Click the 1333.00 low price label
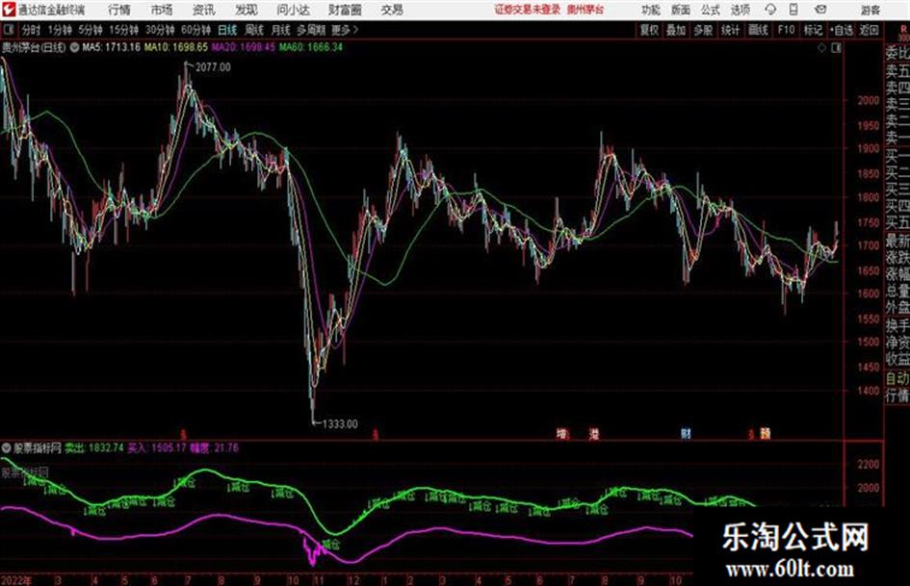Viewport: 910px width, 586px height. click(340, 424)
